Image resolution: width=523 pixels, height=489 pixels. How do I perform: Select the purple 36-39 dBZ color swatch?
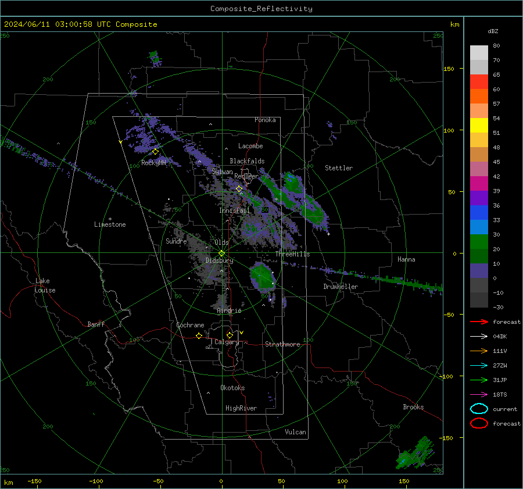pyautogui.click(x=479, y=198)
